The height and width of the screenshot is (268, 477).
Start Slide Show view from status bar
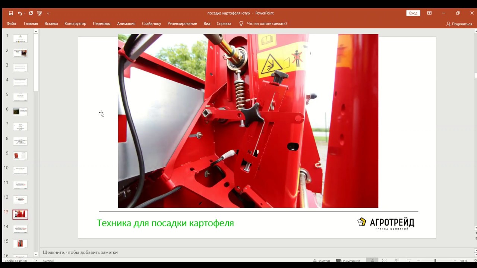(x=409, y=261)
